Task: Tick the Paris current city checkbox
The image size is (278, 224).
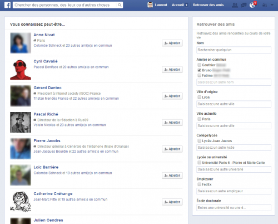Action: click(199, 119)
